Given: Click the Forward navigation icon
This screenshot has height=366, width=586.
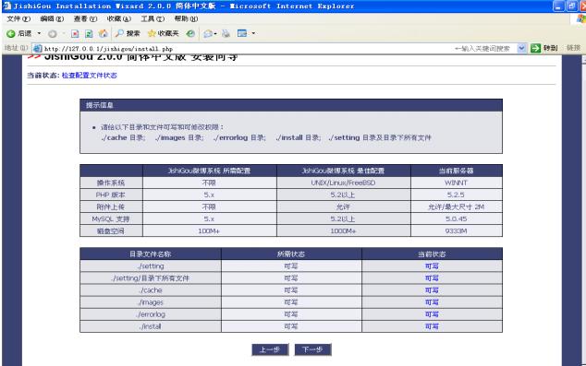Looking at the screenshot, I should click(53, 33).
